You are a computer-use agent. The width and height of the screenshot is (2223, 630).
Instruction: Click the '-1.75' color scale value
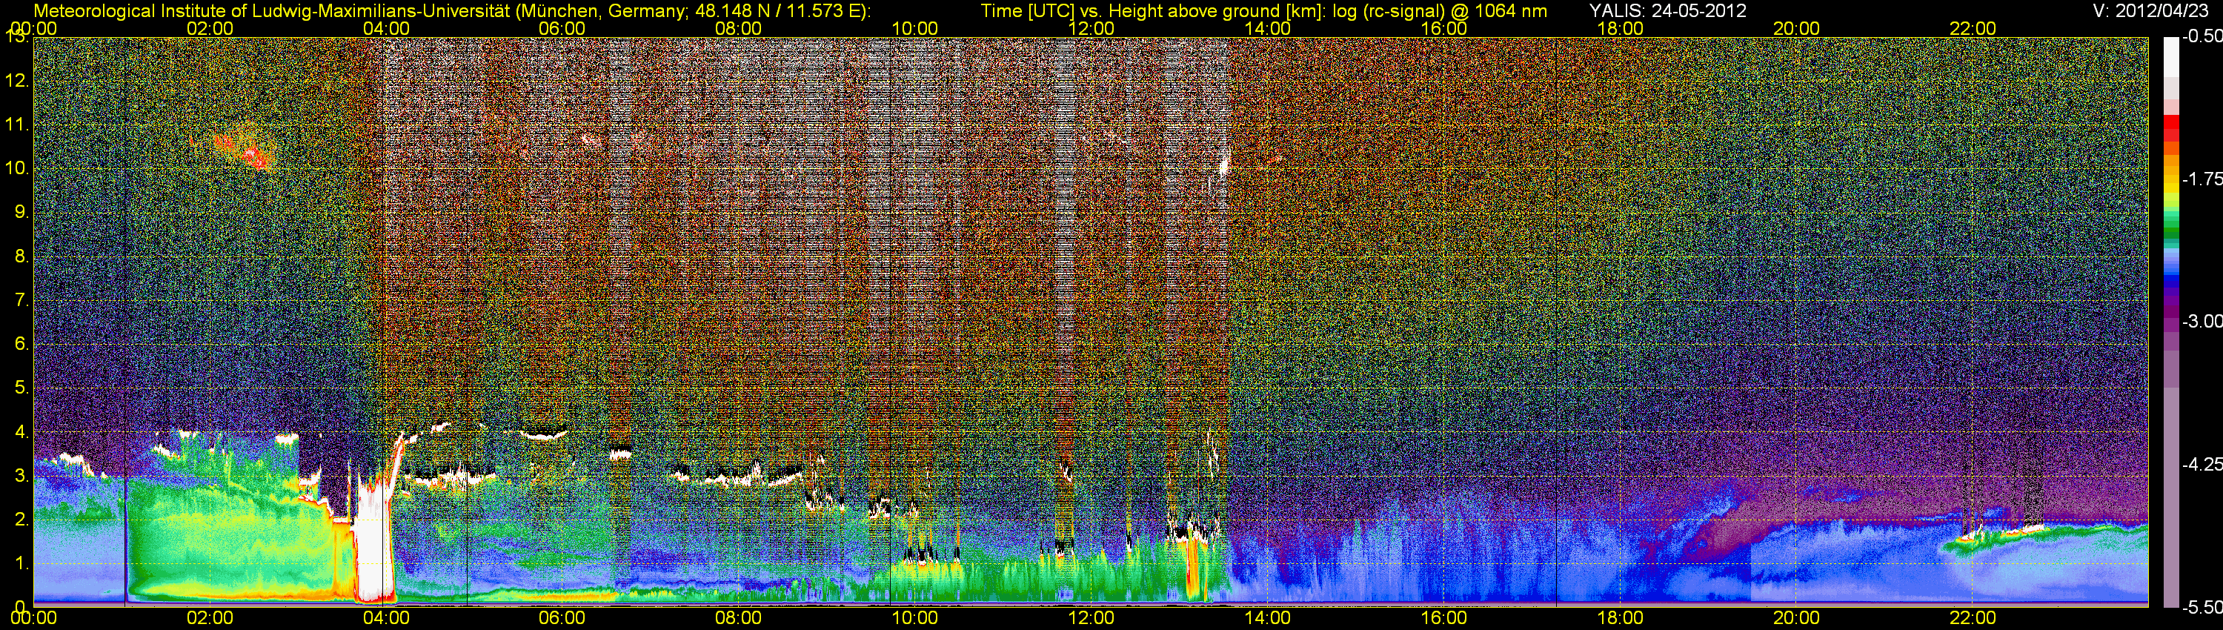coord(2202,179)
